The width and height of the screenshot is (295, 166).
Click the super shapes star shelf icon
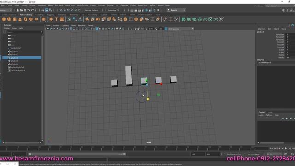[x=51, y=19]
